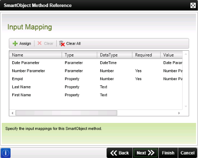Viewport: 198px width, 158px height.
Task: Click Number data type of Number Parameter
Action: point(107,71)
